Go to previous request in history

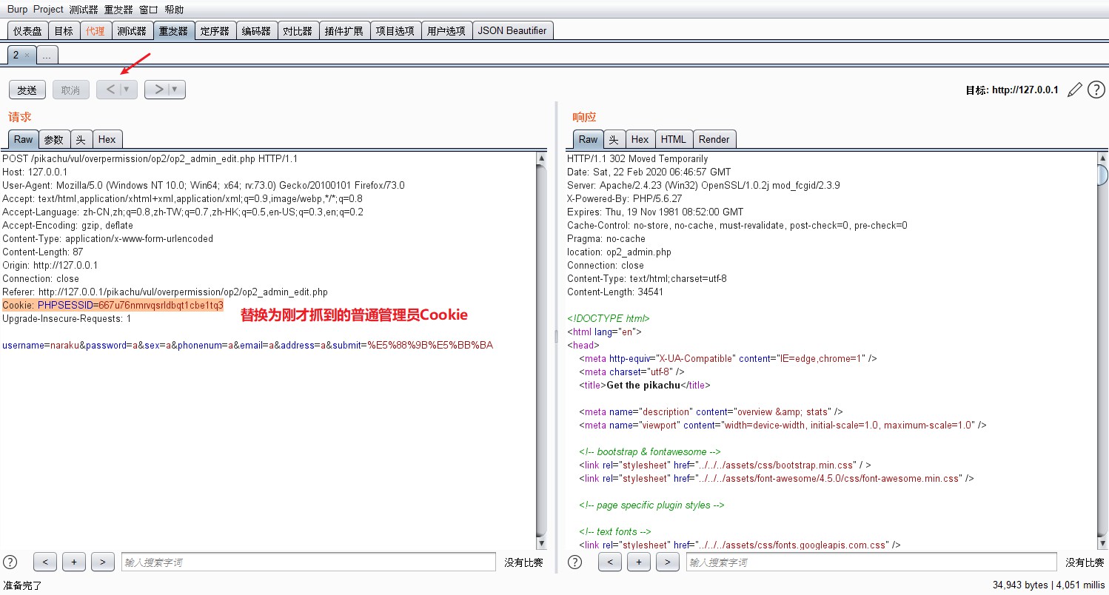pos(110,90)
